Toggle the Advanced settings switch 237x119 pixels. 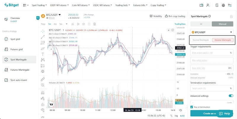coord(231,96)
